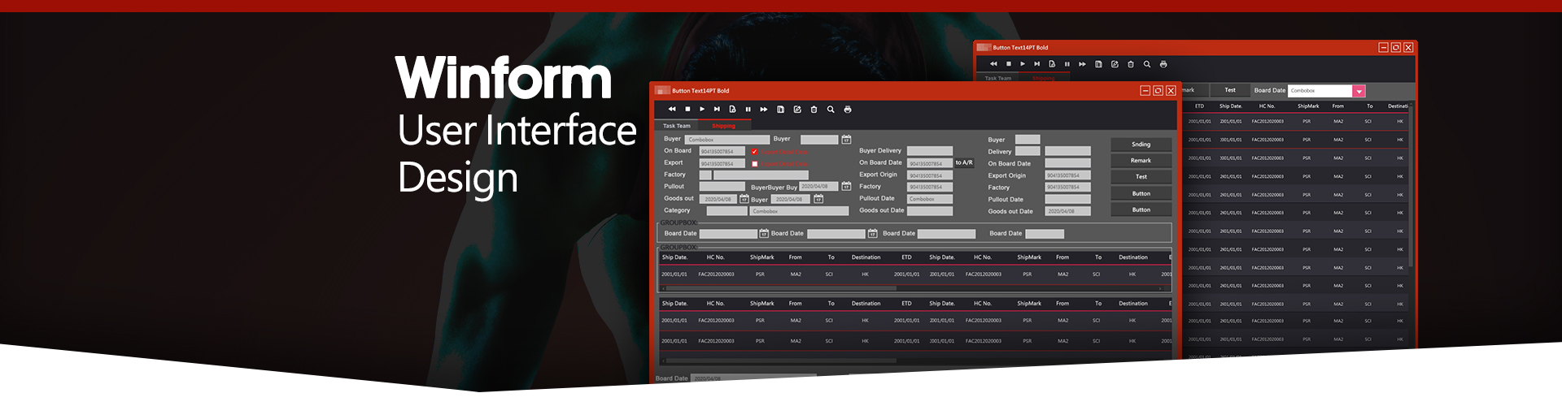Click the first FAC2012020003 cell in the upper grid
This screenshot has width=1562, height=406.
[x=716, y=274]
